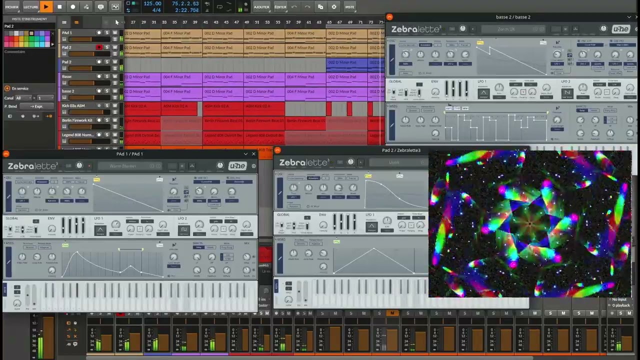Open the PISTE menu
This screenshot has height=360, width=640.
pyautogui.click(x=350, y=7)
